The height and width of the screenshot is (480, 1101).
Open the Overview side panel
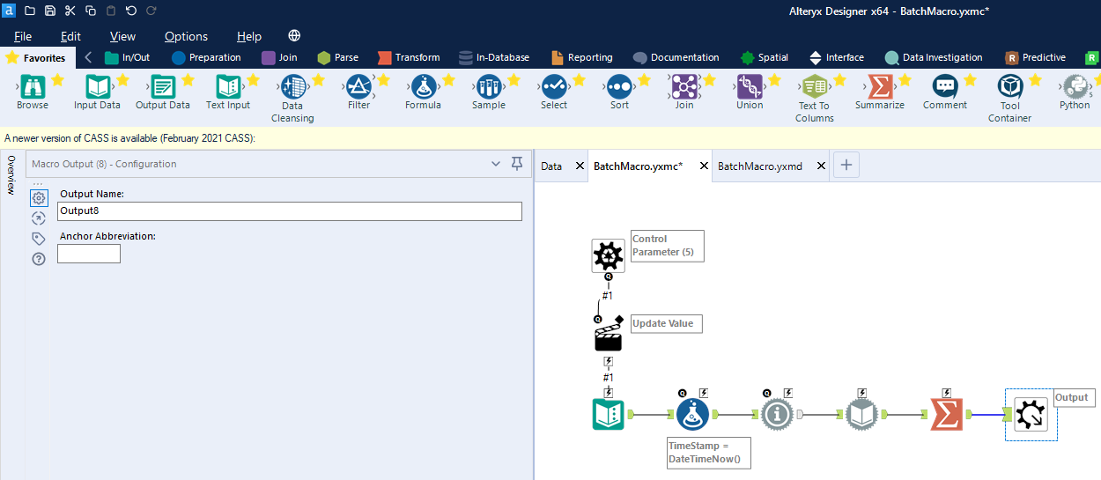coord(11,174)
